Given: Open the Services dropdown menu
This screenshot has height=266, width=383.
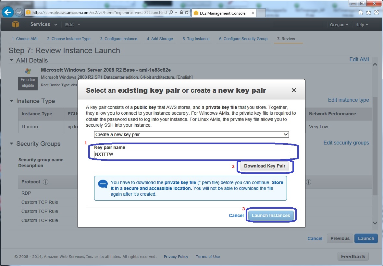Looking at the screenshot, I should pos(44,24).
